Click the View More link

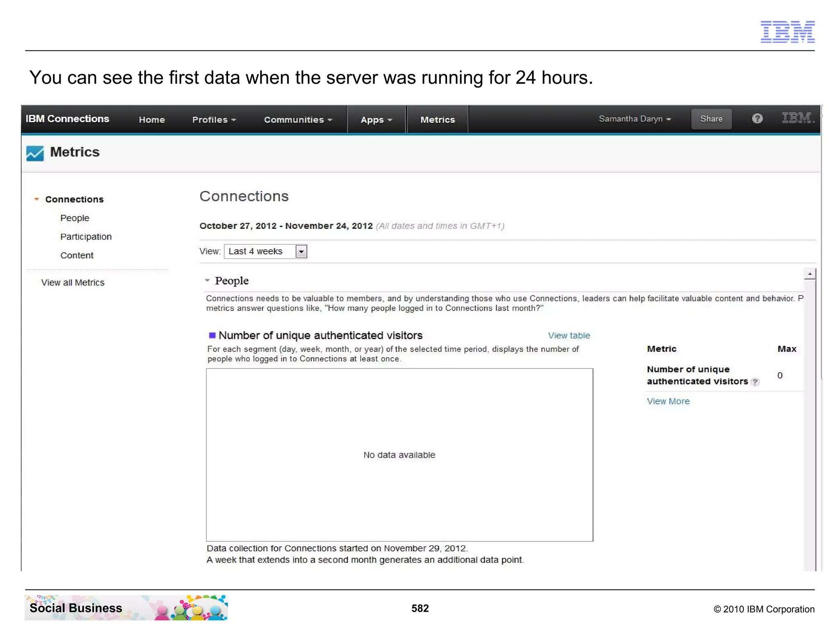click(x=668, y=402)
